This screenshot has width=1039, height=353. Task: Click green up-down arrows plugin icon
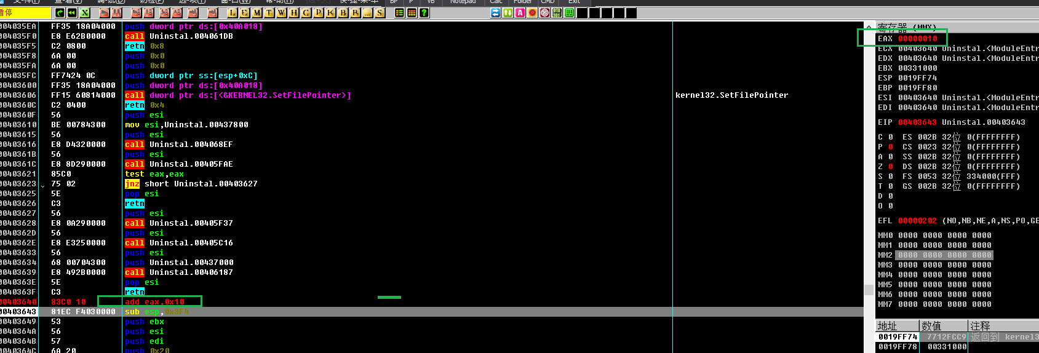pos(508,12)
